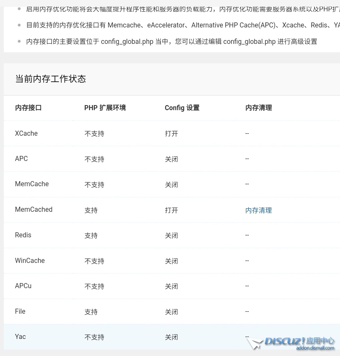Click 支持 status in the Redis row

[x=91, y=235]
